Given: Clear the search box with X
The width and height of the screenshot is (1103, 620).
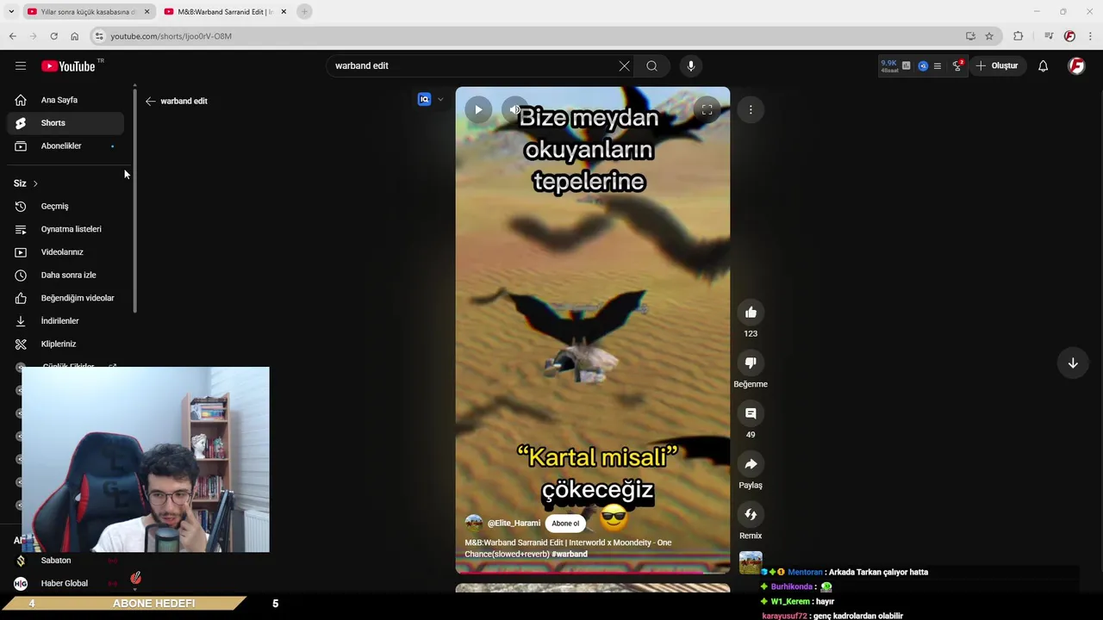Looking at the screenshot, I should [624, 65].
